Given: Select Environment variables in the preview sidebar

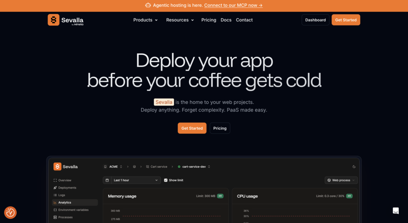Looking at the screenshot, I should point(75,210).
